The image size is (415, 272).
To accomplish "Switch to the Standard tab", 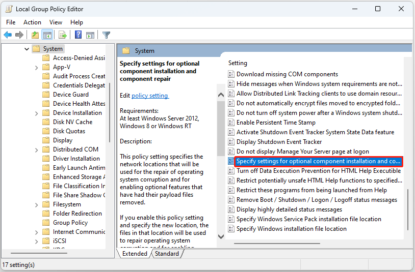I will click(167, 254).
